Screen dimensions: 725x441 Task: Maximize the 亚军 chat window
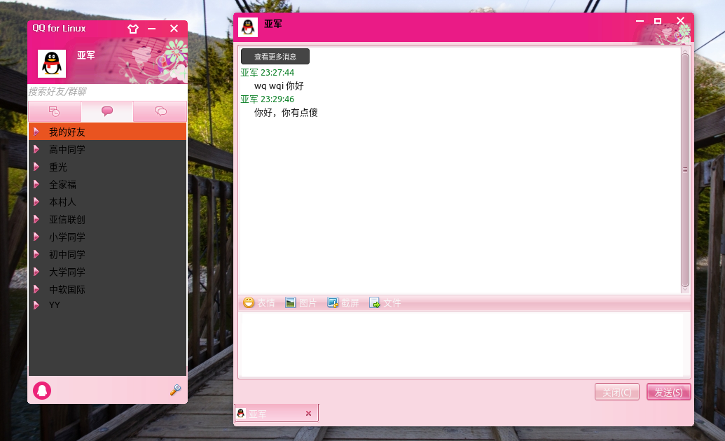(x=658, y=21)
